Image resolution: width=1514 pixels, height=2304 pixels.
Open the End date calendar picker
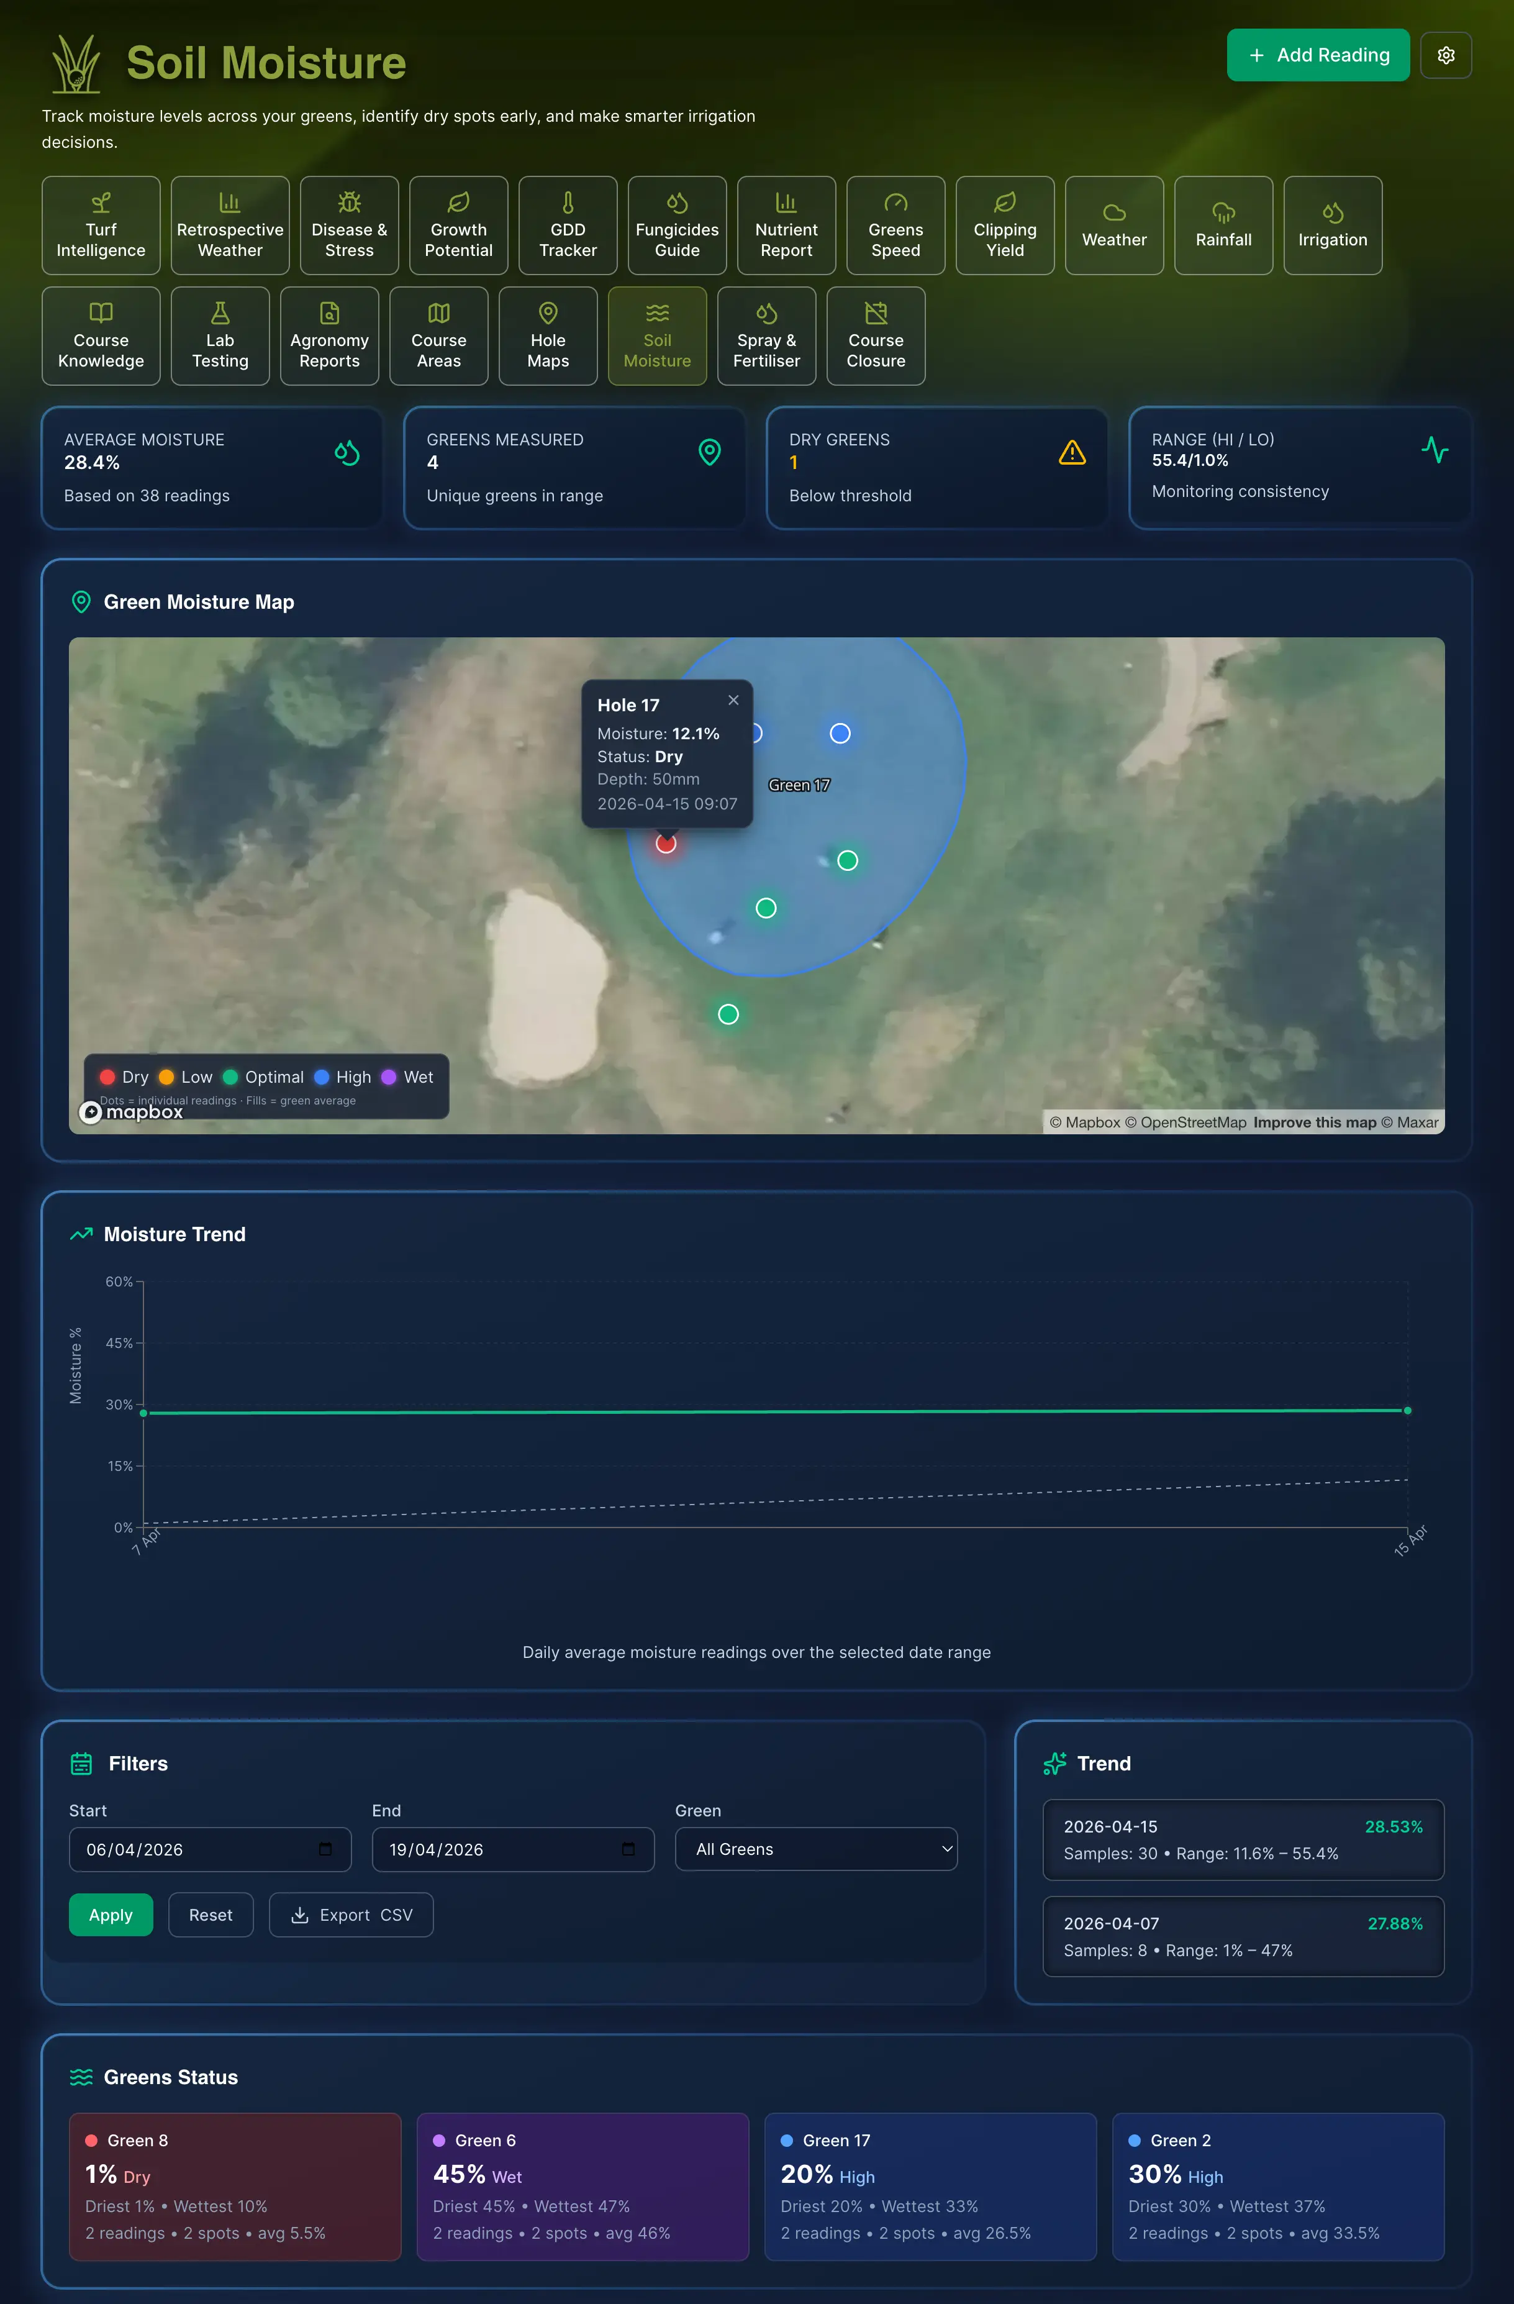pyautogui.click(x=628, y=1850)
